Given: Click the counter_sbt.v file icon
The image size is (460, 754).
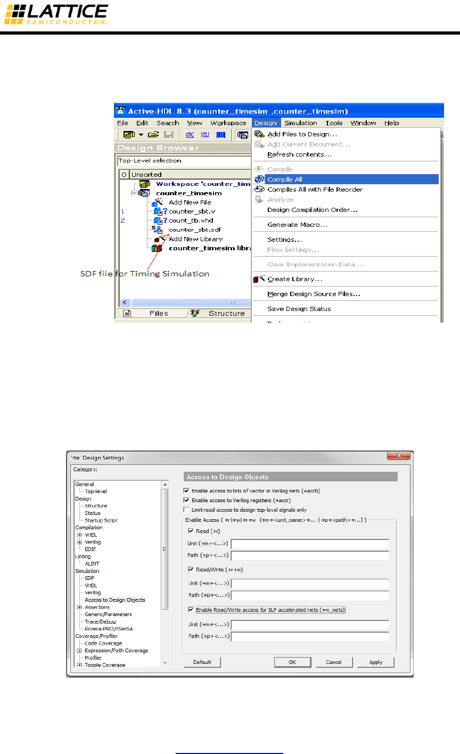Looking at the screenshot, I should pos(157,211).
